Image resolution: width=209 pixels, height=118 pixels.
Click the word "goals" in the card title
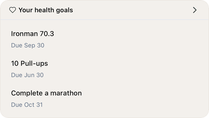(65, 10)
